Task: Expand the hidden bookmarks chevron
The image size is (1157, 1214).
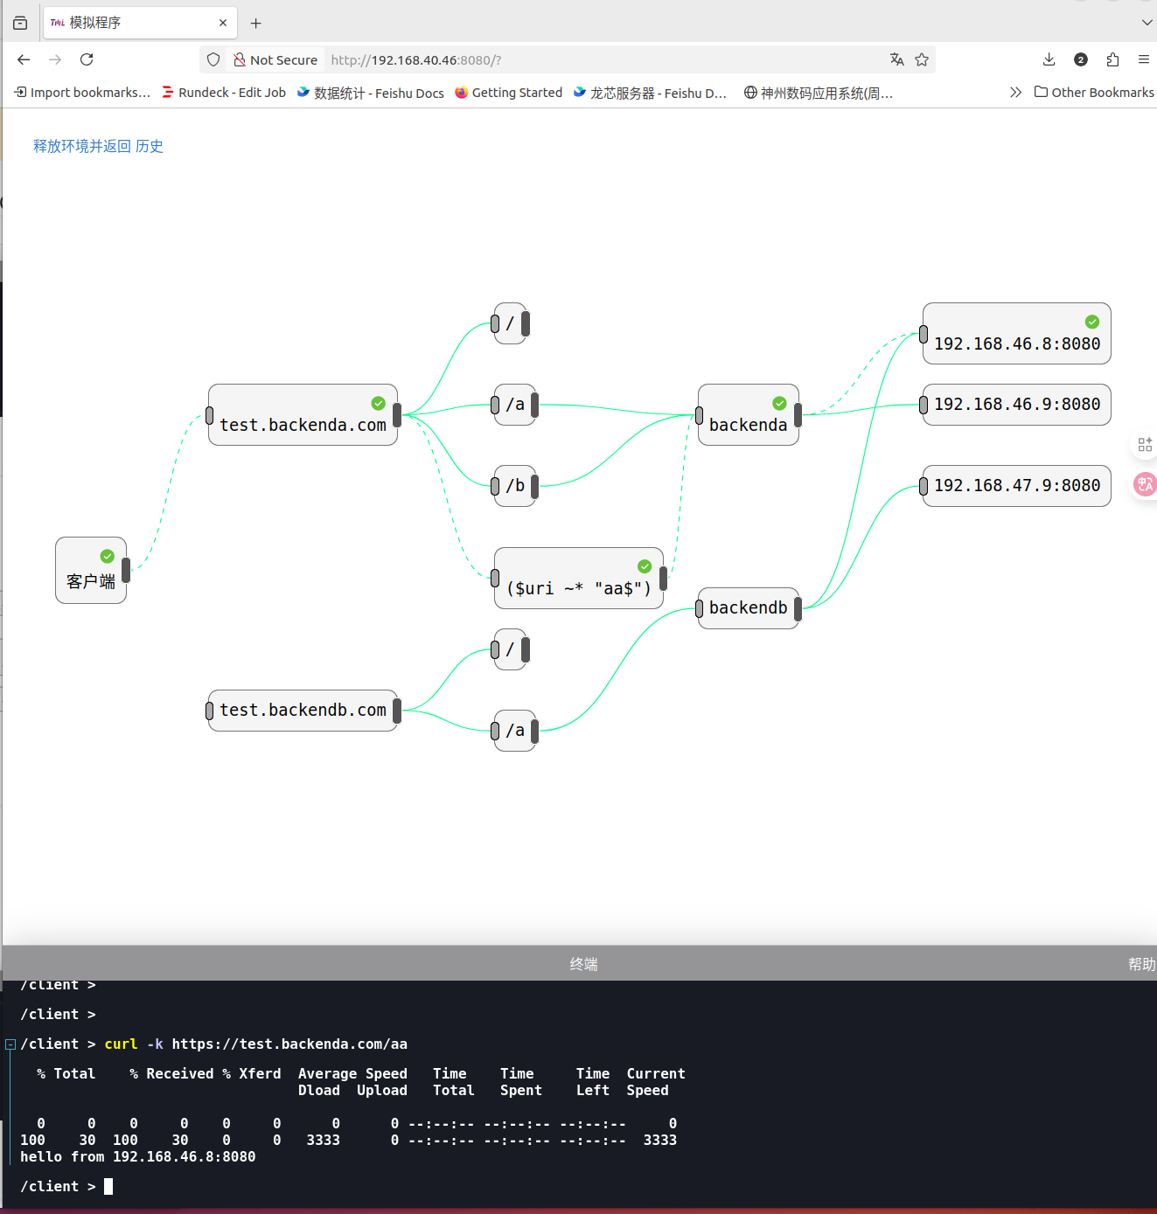Action: [1015, 93]
